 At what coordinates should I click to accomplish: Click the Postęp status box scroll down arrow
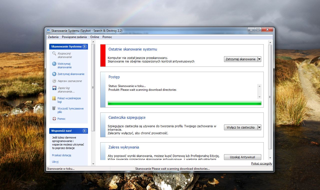click(x=259, y=97)
